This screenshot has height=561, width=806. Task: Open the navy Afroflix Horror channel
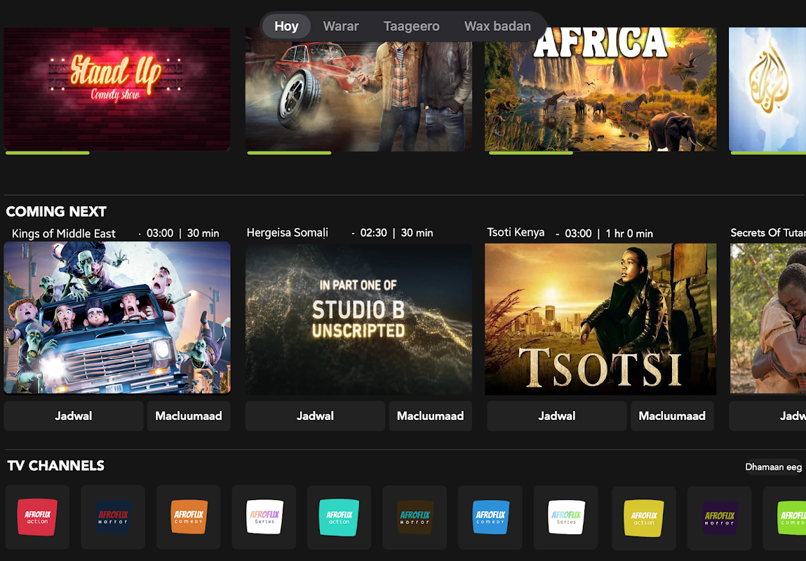click(x=112, y=517)
